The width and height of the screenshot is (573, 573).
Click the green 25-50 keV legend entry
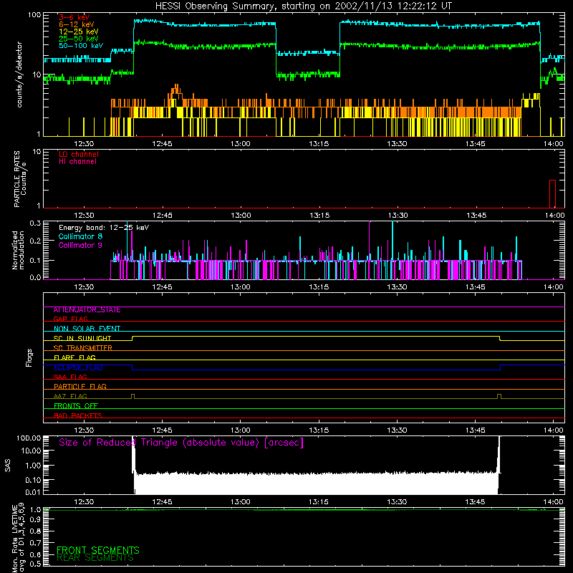tap(78, 39)
